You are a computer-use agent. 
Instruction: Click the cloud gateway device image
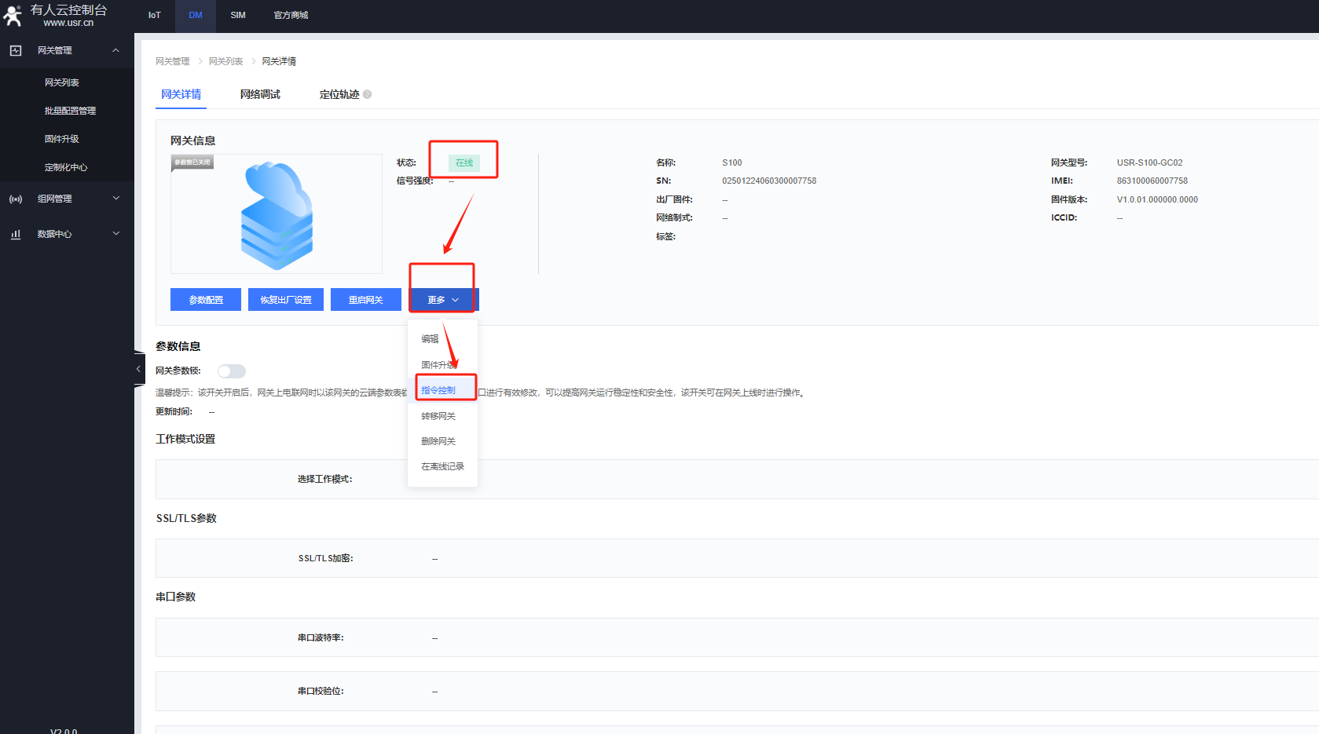tap(277, 214)
